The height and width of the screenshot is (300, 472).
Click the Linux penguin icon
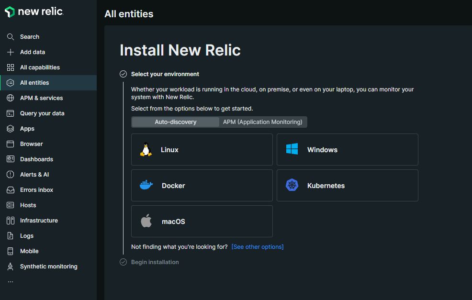tap(146, 149)
